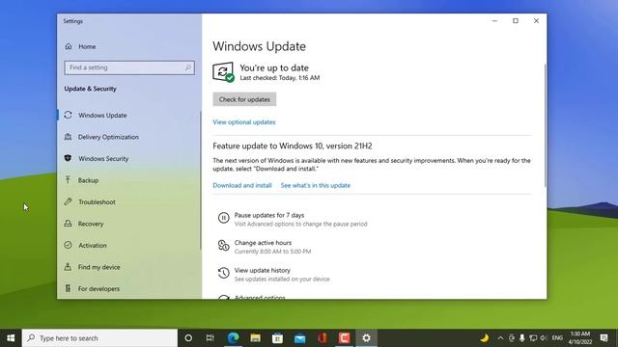
Task: Click the history icon beside View update history
Action: click(x=223, y=273)
